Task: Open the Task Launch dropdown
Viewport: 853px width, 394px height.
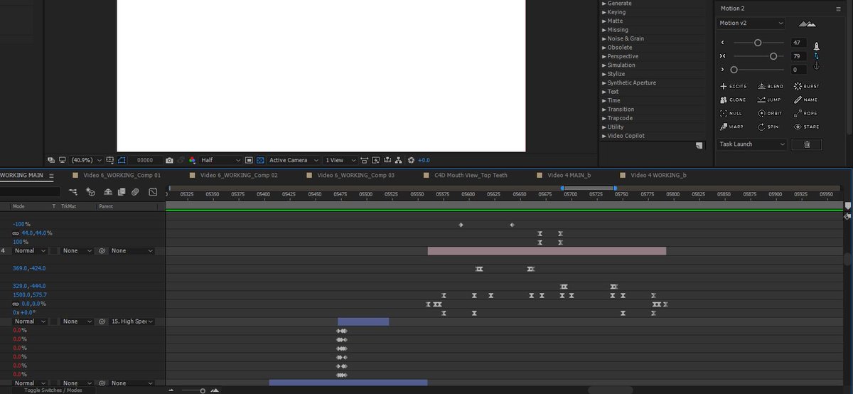Action: point(752,144)
